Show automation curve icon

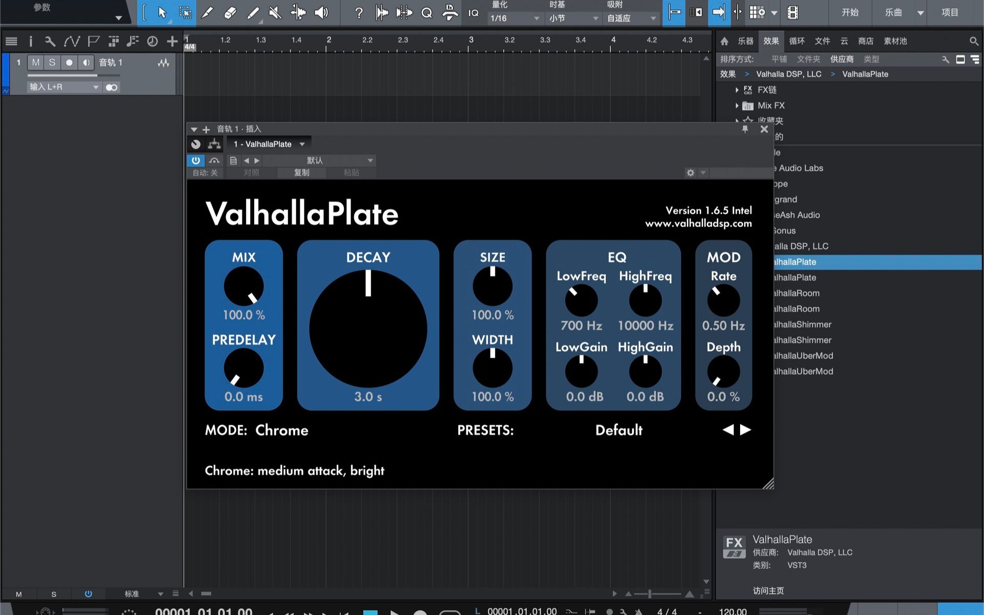tap(71, 42)
